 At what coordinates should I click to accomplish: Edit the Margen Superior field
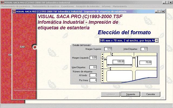coord(108,49)
